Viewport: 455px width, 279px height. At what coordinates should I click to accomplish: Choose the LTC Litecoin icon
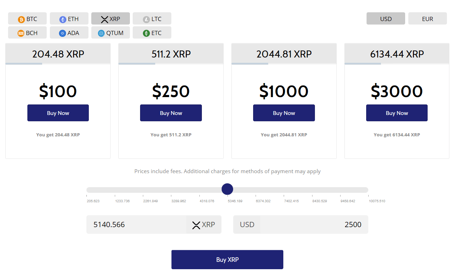(146, 19)
